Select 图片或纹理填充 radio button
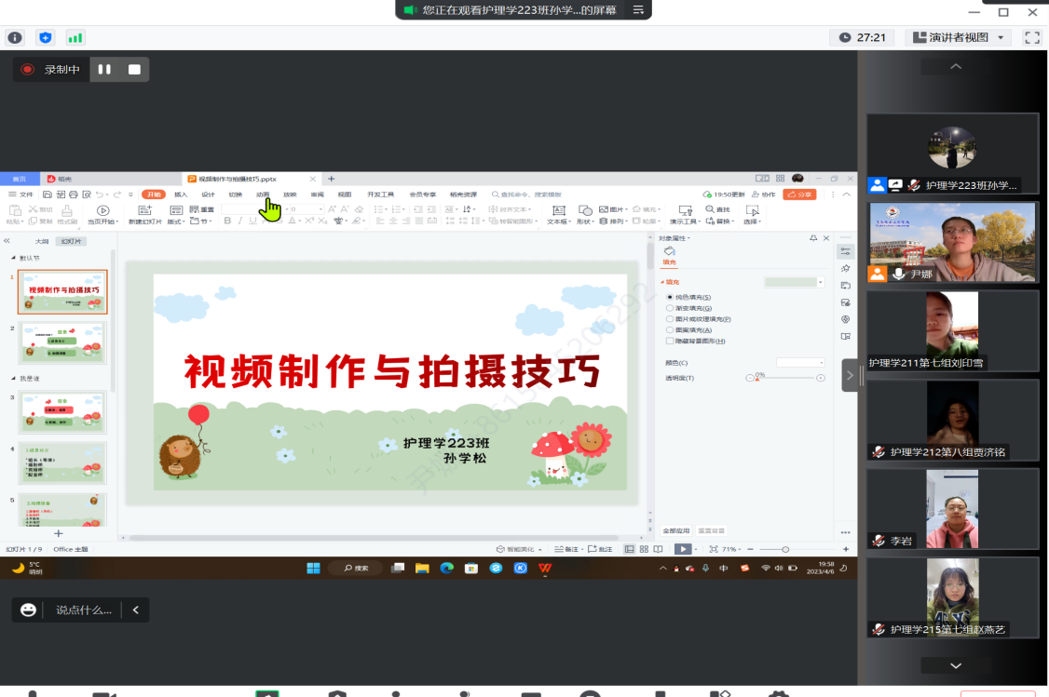 pyautogui.click(x=670, y=319)
